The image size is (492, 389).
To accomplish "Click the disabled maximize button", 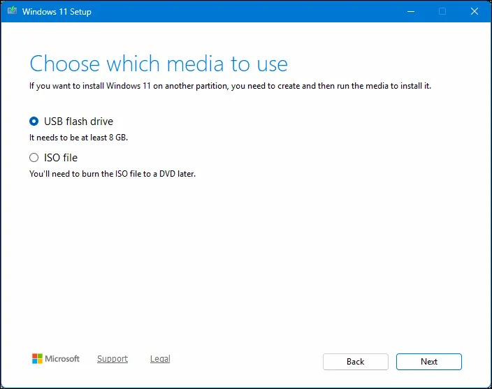I will click(x=442, y=11).
